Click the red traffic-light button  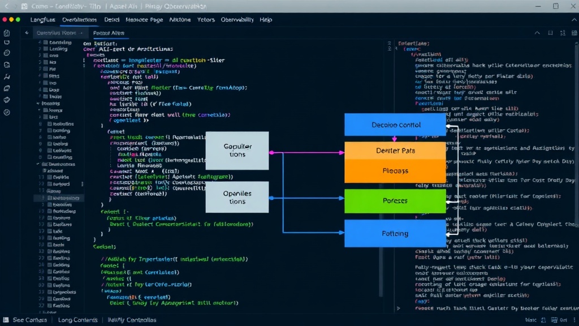point(5,20)
